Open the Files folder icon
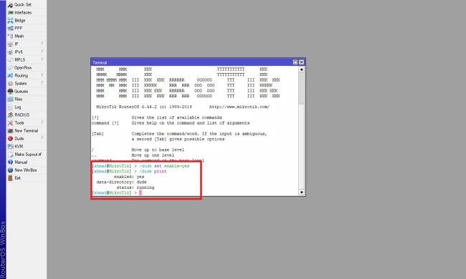Screen dimensions: 466x279 coord(11,99)
